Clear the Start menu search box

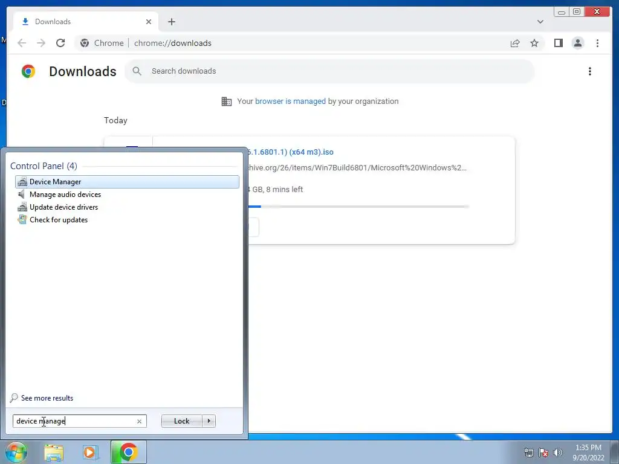139,421
